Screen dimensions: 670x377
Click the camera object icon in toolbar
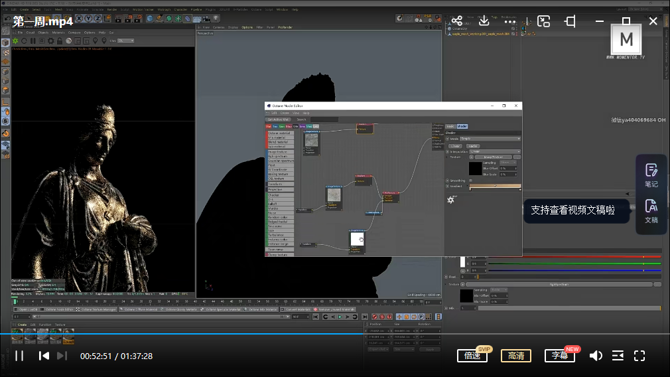206,19
